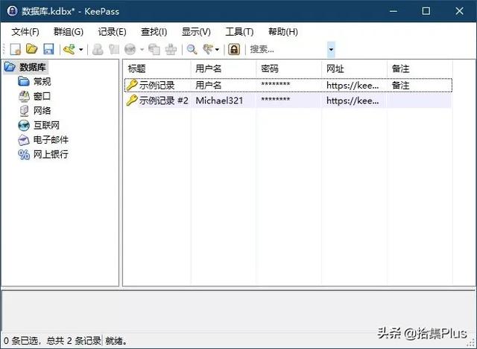Select the 互联网 group

(x=46, y=125)
